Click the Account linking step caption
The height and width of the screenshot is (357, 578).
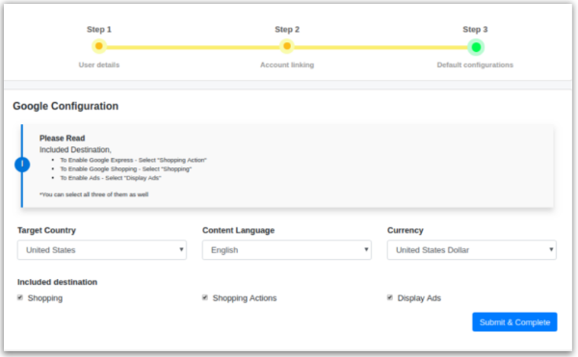(x=287, y=64)
